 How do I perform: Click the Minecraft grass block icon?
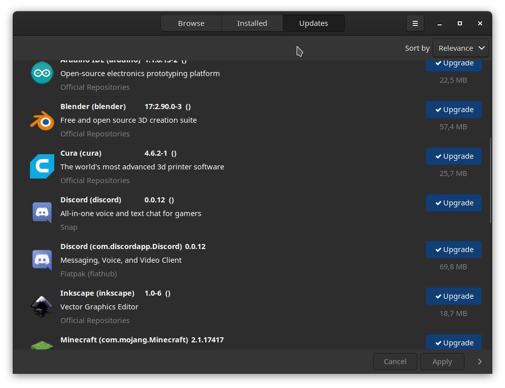(x=42, y=345)
